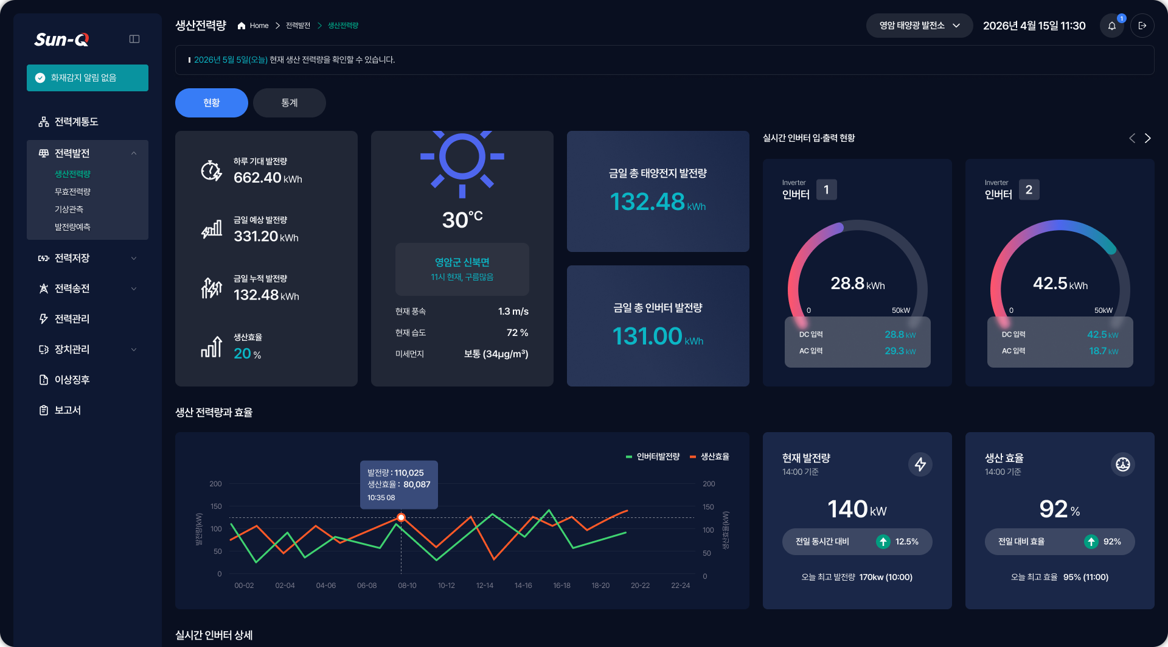1168x647 pixels.
Task: Expand the 장치관리 menu
Action: [x=88, y=349]
